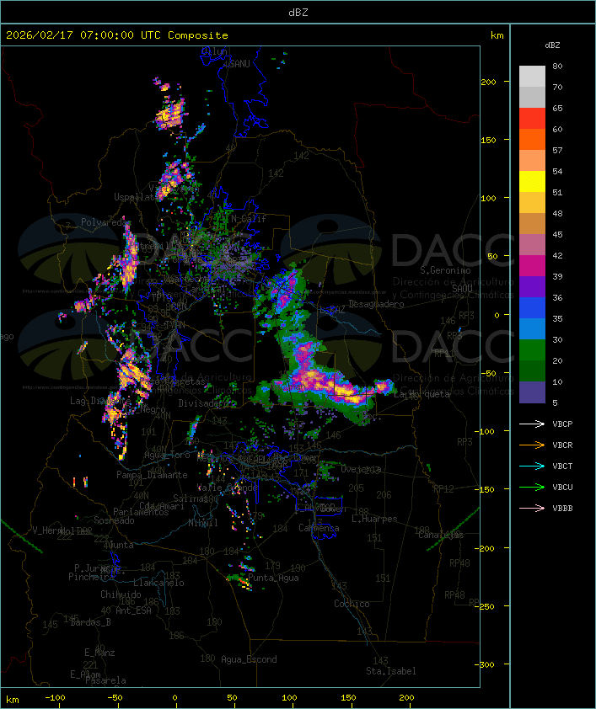Viewport: 596px width, 709px height.
Task: Click the L.Huarpes place label
Action: 374,519
